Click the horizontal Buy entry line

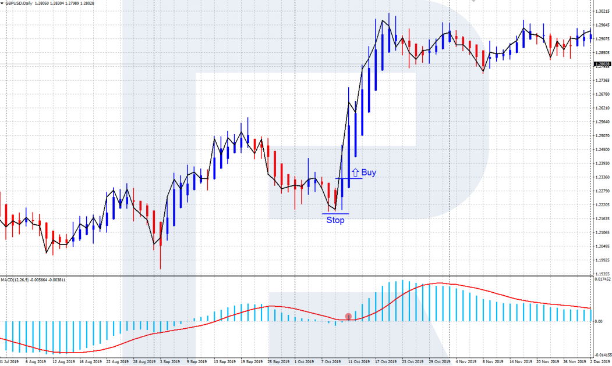(348, 178)
